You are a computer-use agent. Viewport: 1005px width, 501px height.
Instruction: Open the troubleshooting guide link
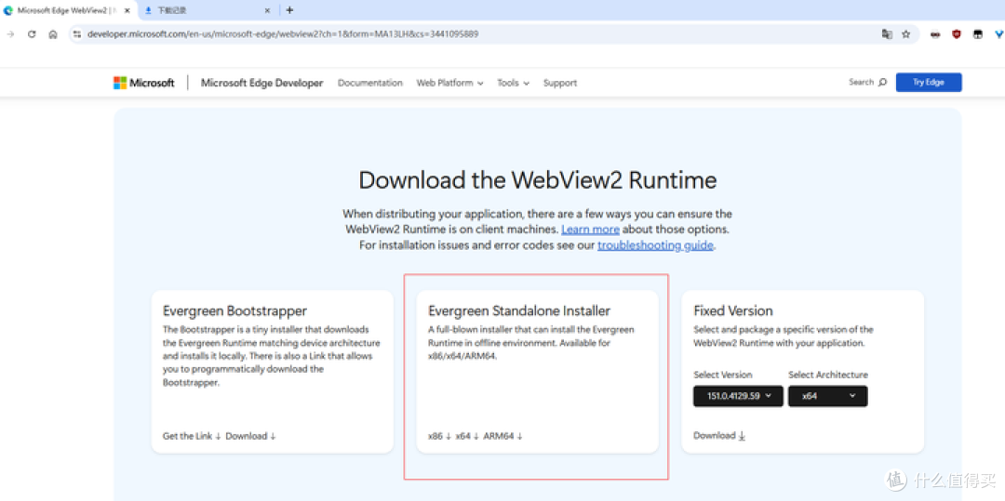[655, 245]
